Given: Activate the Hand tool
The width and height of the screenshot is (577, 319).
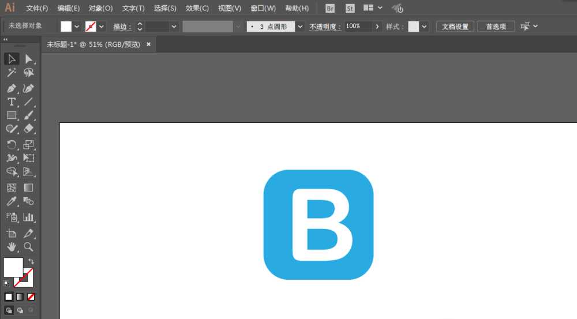Looking at the screenshot, I should (x=12, y=247).
